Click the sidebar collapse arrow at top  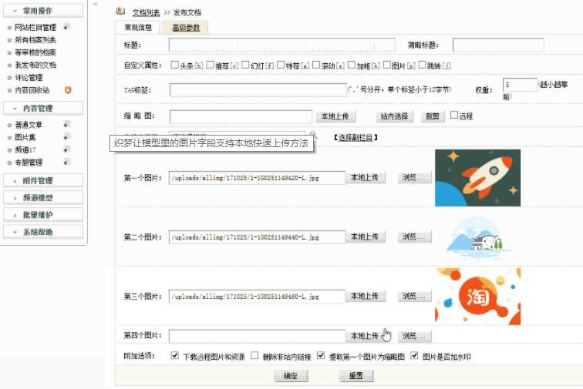96,4
